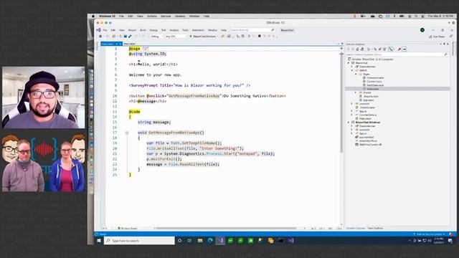Viewport: 459px width, 258px height.
Task: Click the No issues found indicator
Action: (x=128, y=228)
